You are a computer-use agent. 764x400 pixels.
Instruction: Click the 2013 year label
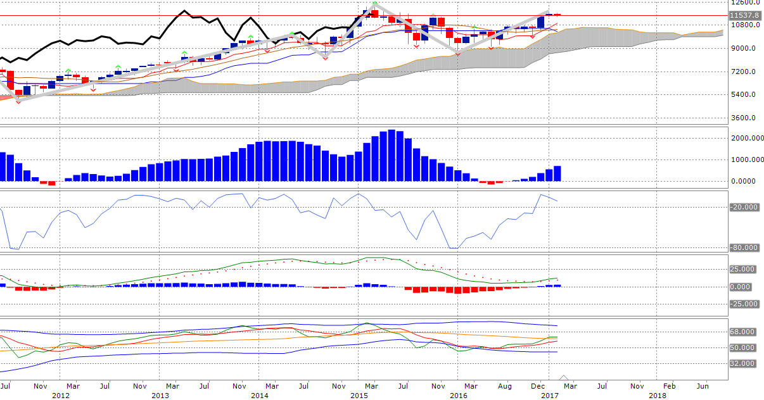pyautogui.click(x=160, y=396)
